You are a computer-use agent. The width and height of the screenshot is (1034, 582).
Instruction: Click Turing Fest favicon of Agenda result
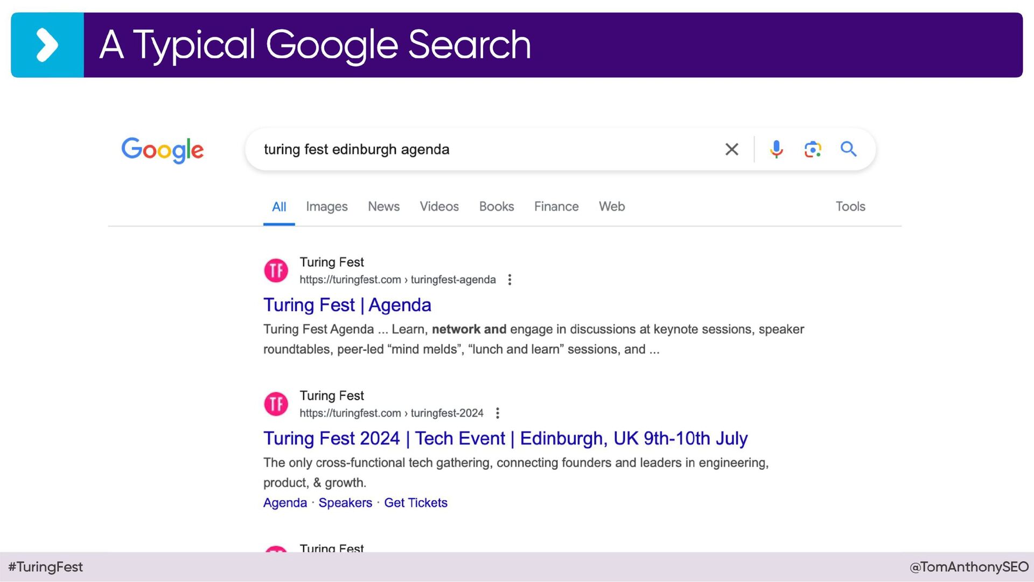[x=276, y=271]
